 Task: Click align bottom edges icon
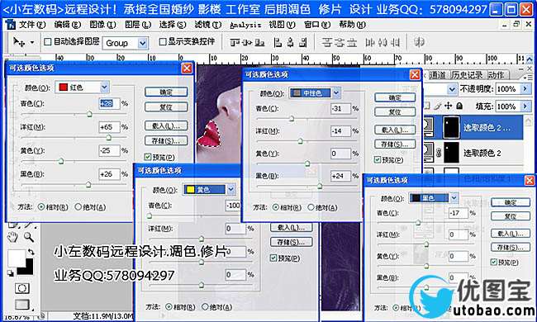[x=259, y=42]
